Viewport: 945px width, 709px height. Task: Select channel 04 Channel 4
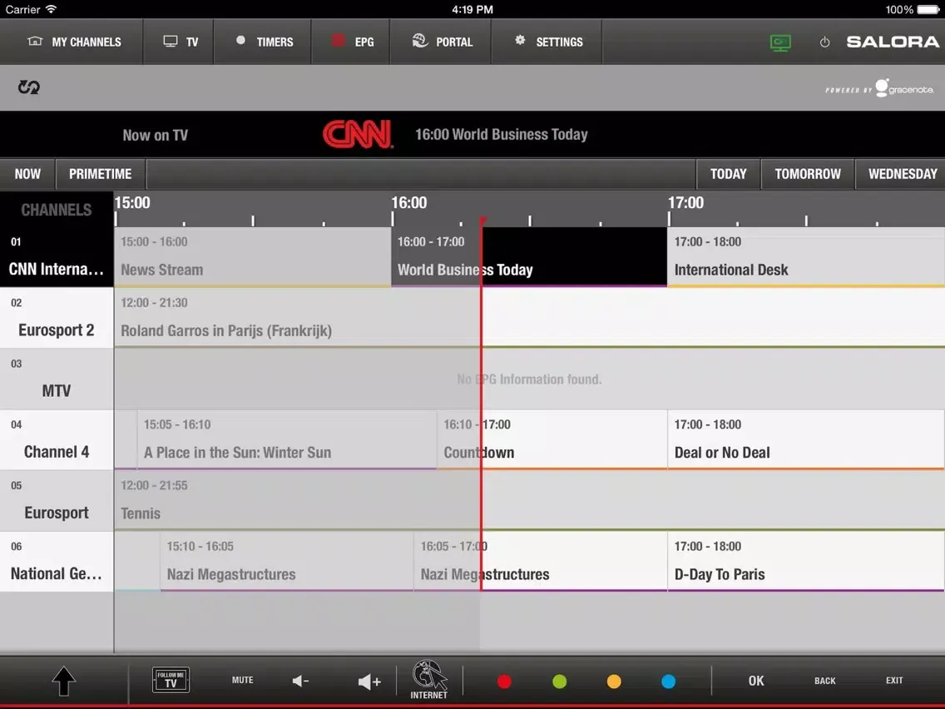(x=57, y=439)
